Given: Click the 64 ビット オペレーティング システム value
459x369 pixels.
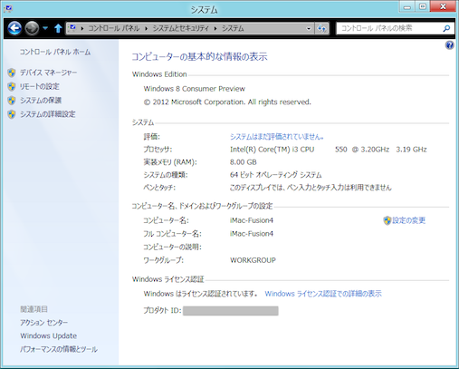Looking at the screenshot, I should coord(275,175).
